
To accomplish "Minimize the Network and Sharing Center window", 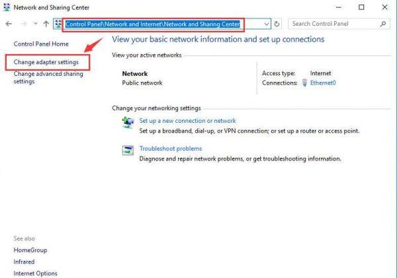I will click(x=339, y=7).
